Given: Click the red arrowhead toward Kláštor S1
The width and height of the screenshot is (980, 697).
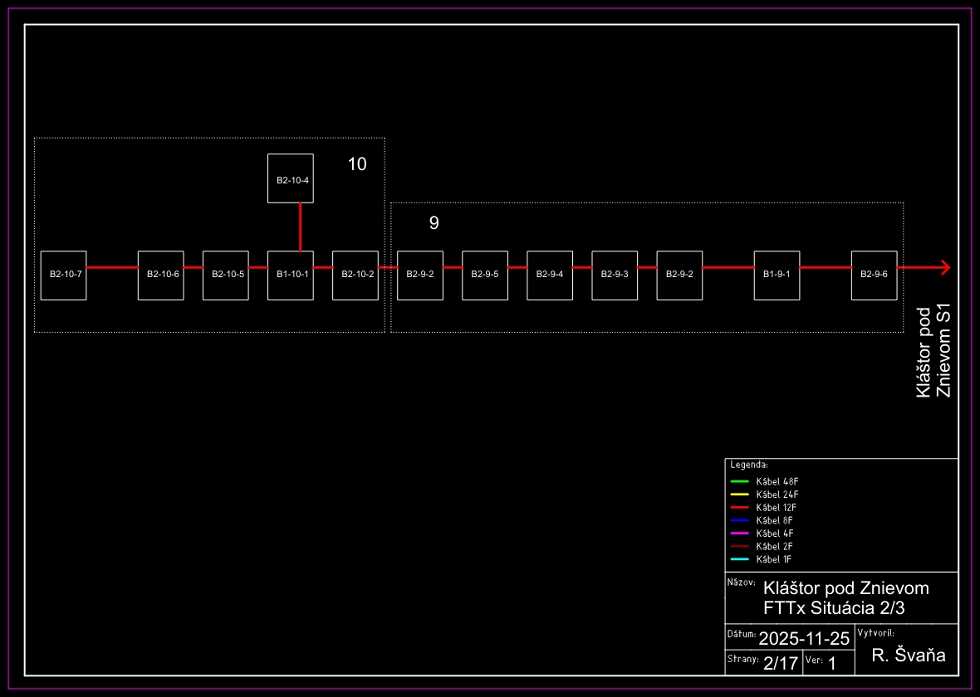Looking at the screenshot, I should (943, 267).
